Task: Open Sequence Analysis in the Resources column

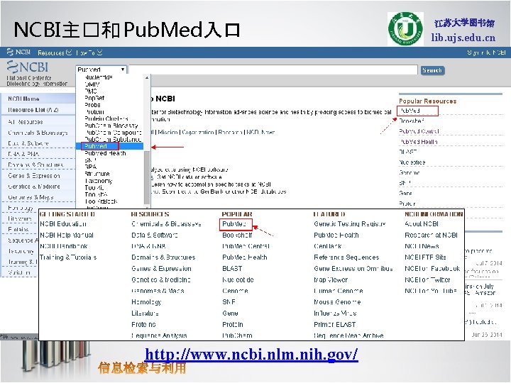Action: click(159, 335)
